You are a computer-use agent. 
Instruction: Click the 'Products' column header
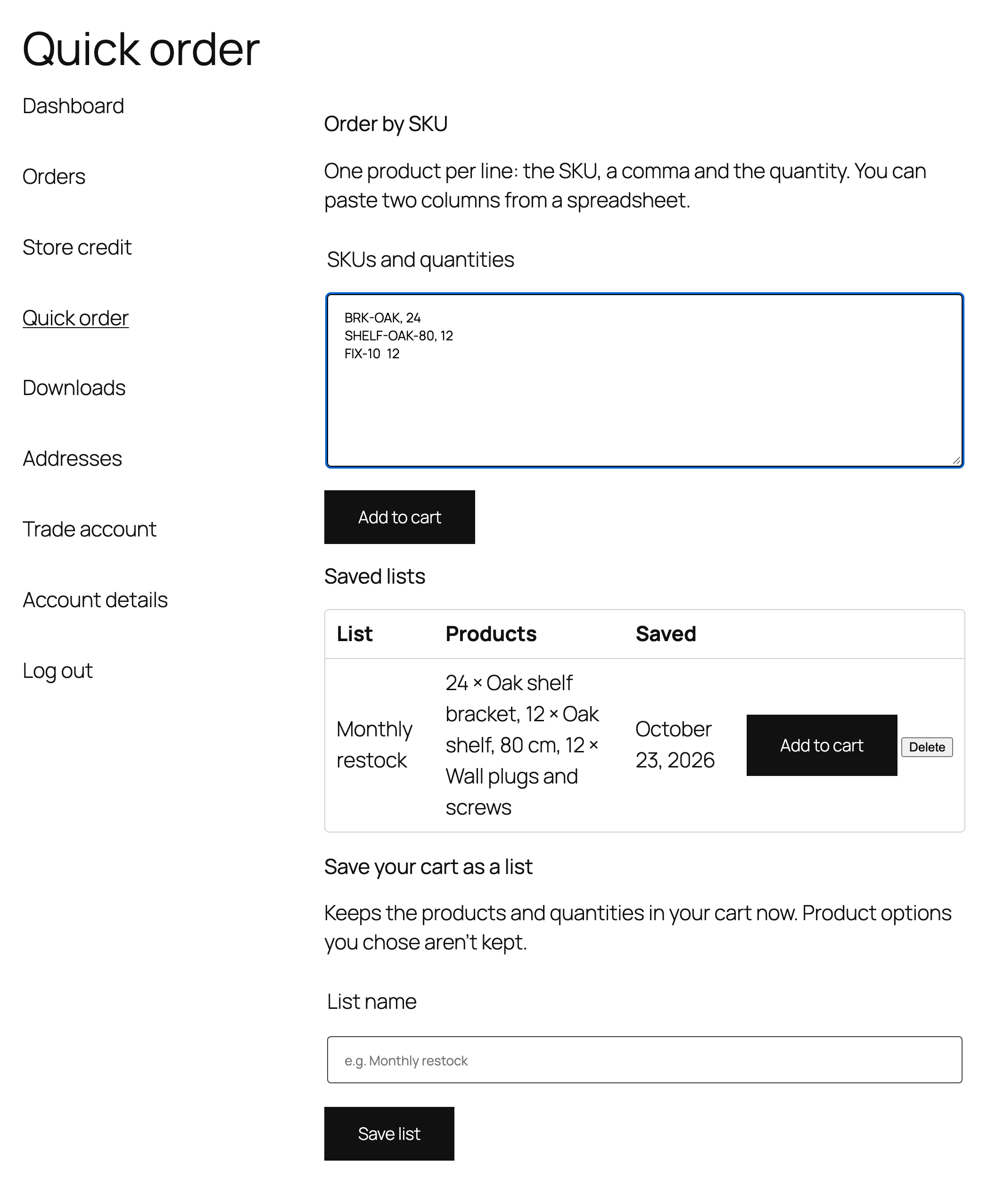pos(491,634)
